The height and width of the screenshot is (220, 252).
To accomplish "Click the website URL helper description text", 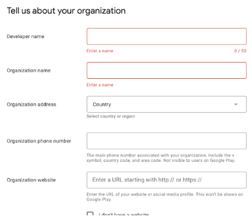I will coord(165,197).
